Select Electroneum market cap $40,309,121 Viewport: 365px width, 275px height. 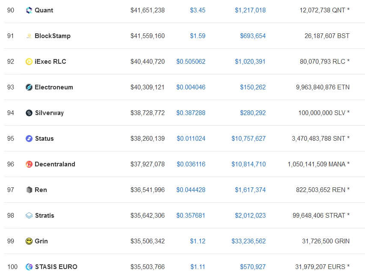[x=148, y=87]
